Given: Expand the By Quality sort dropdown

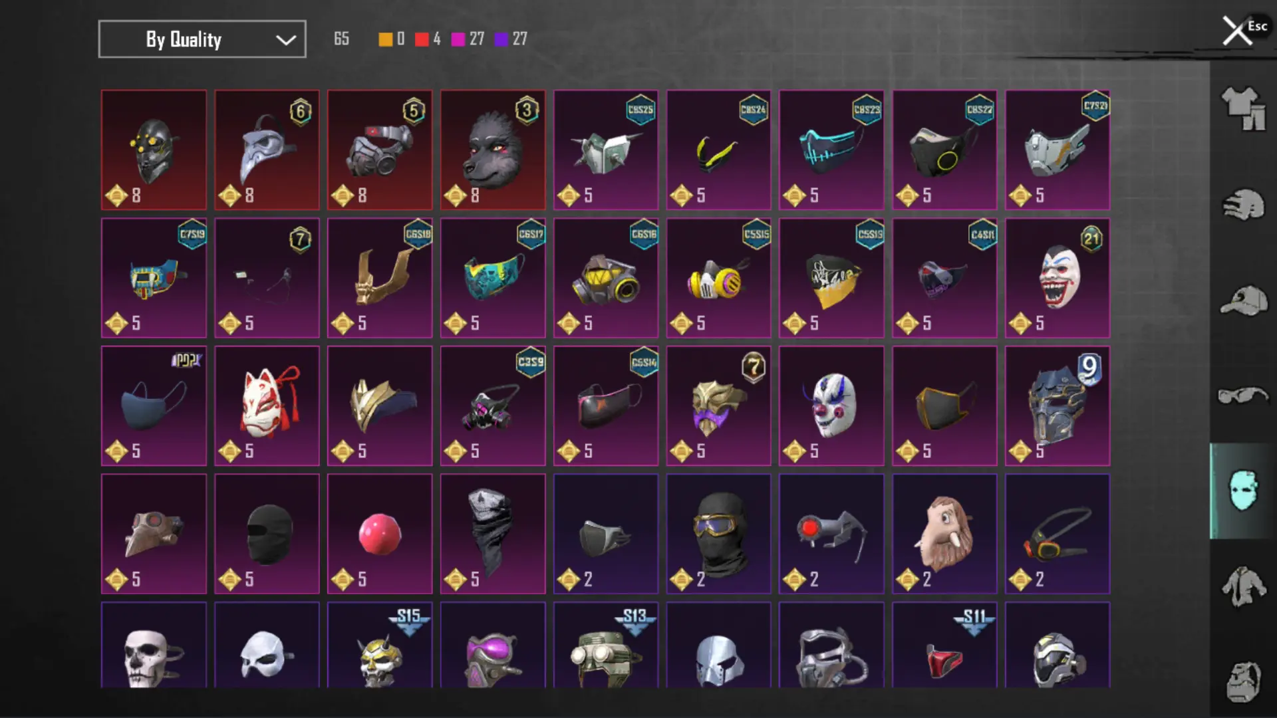Looking at the screenshot, I should [202, 39].
